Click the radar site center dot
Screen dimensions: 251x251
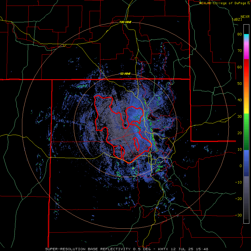125,125
